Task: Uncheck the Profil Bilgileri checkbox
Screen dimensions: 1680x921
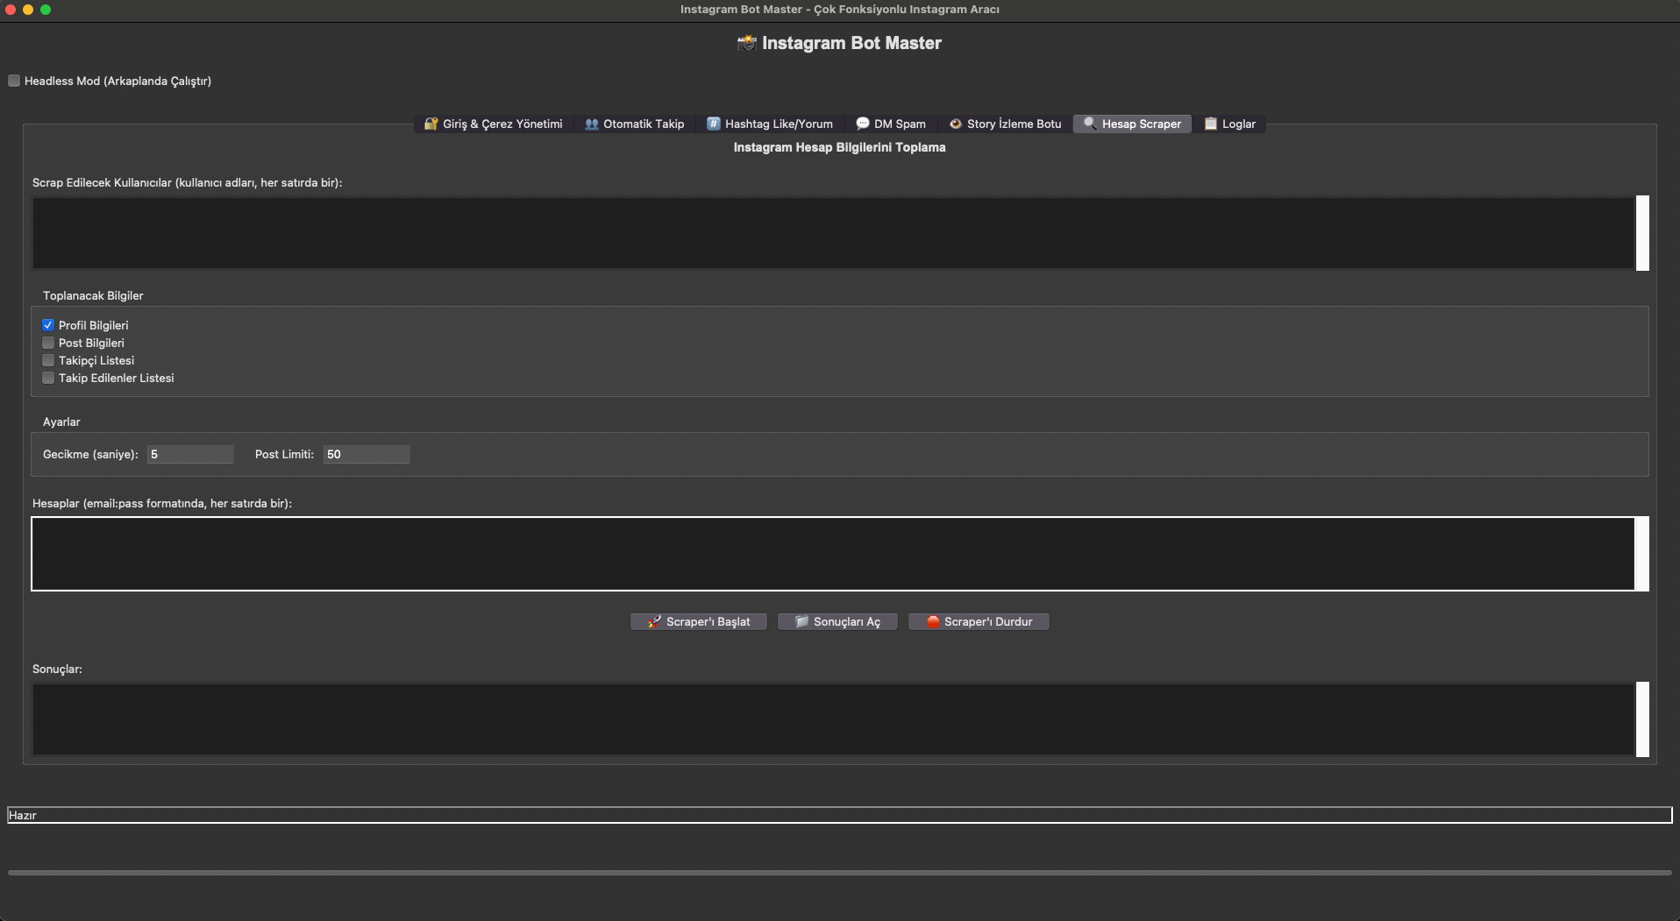Action: pos(48,325)
